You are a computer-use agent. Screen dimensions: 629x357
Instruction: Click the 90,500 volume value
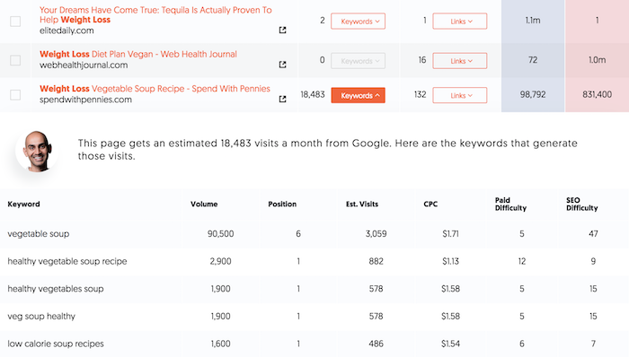click(221, 234)
